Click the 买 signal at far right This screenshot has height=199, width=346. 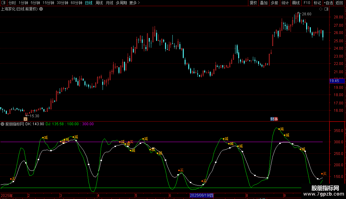(324, 174)
